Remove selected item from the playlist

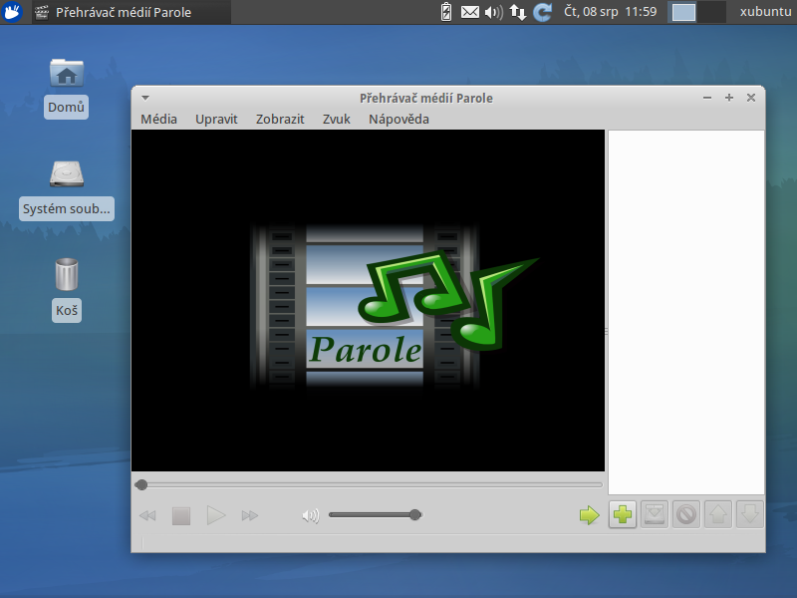pyautogui.click(x=685, y=514)
